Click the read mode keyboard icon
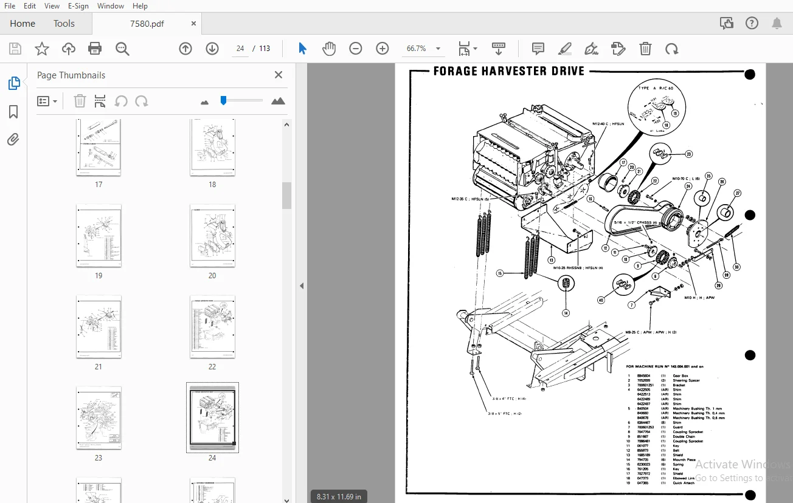Screen dimensions: 793x503 (x=499, y=49)
